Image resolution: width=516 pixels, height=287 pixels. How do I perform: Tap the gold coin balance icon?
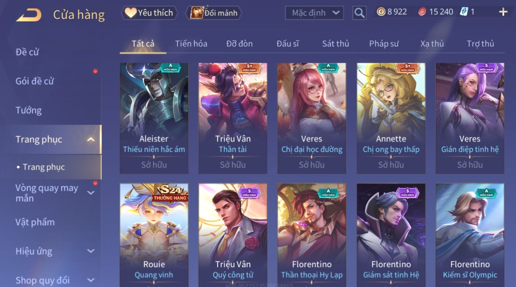[x=381, y=12]
